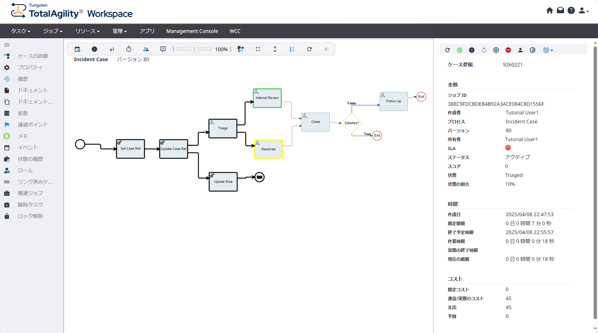Open the user account dropdown in header

[583, 11]
